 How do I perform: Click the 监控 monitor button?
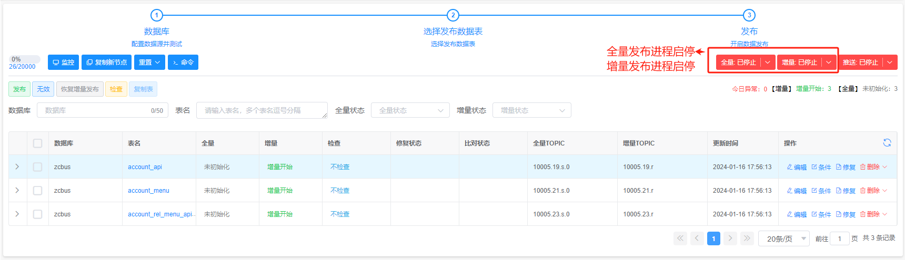63,63
